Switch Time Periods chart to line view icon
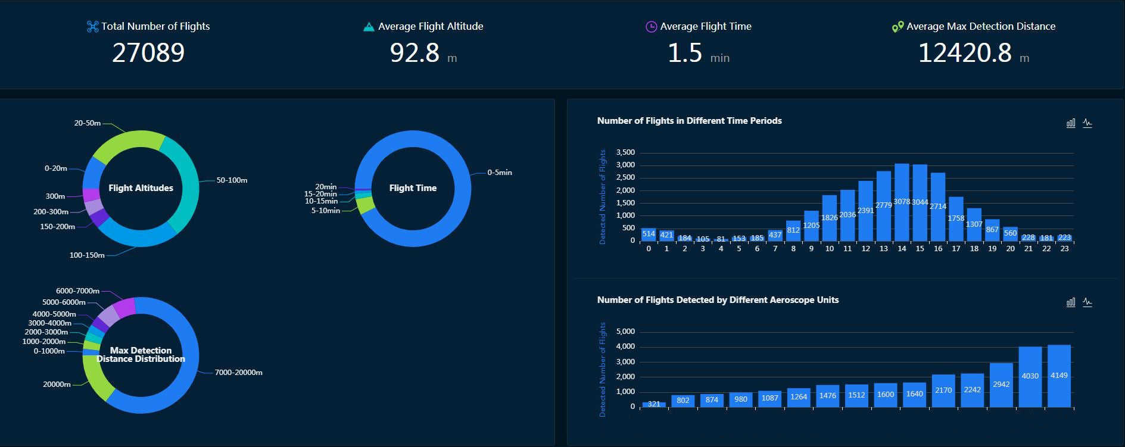Screen dimensions: 1125x447 pos(1087,123)
